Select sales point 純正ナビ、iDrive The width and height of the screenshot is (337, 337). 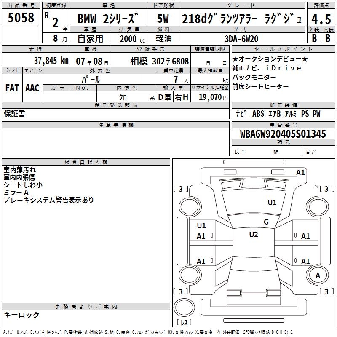[267, 68]
